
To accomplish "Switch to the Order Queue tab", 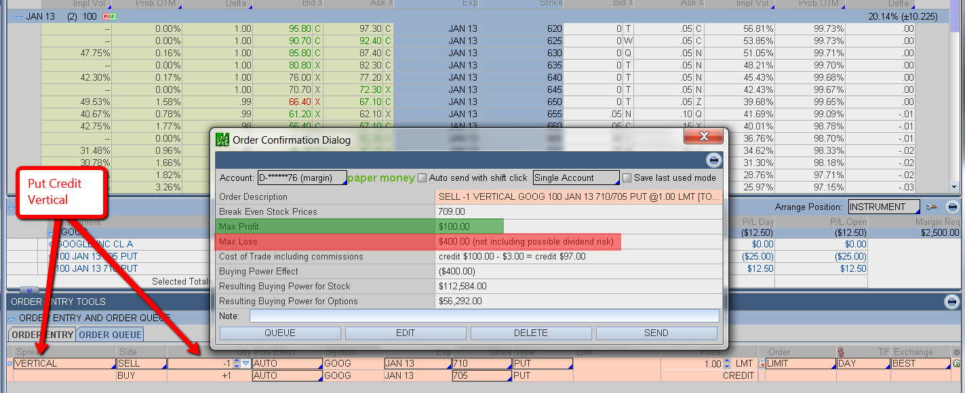I will [110, 335].
